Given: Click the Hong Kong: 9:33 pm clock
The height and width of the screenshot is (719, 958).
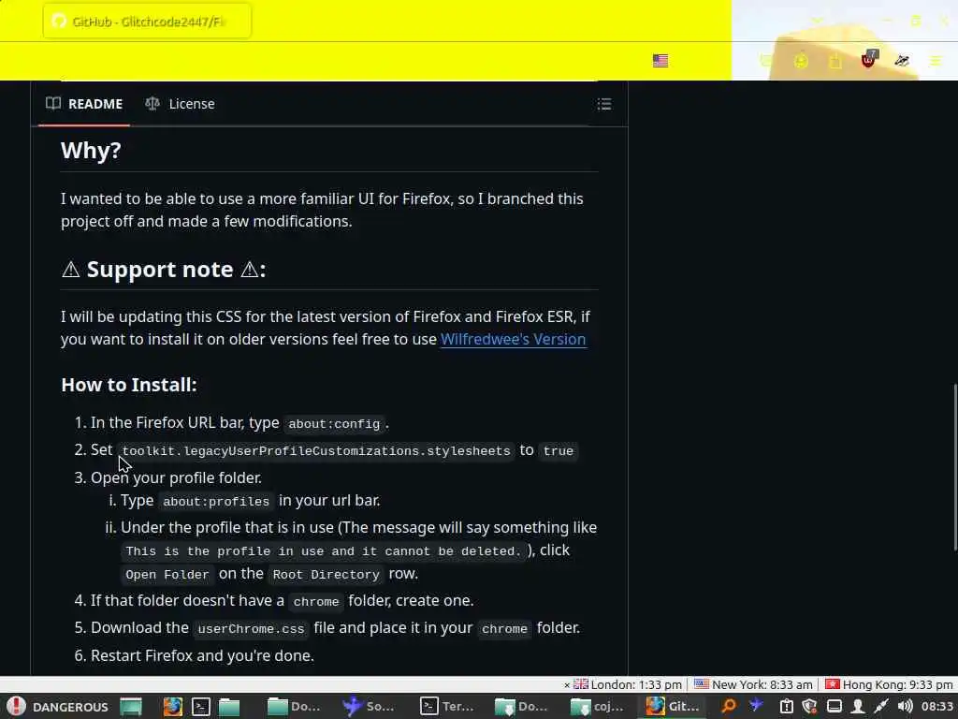Looking at the screenshot, I should pyautogui.click(x=889, y=684).
